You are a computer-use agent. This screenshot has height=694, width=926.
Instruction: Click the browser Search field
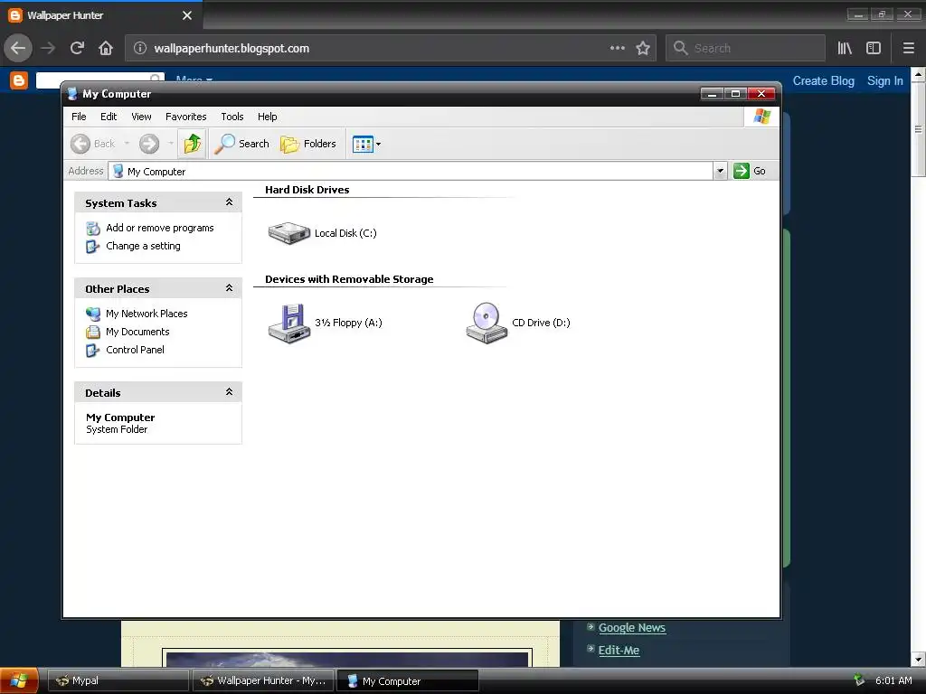pyautogui.click(x=745, y=48)
